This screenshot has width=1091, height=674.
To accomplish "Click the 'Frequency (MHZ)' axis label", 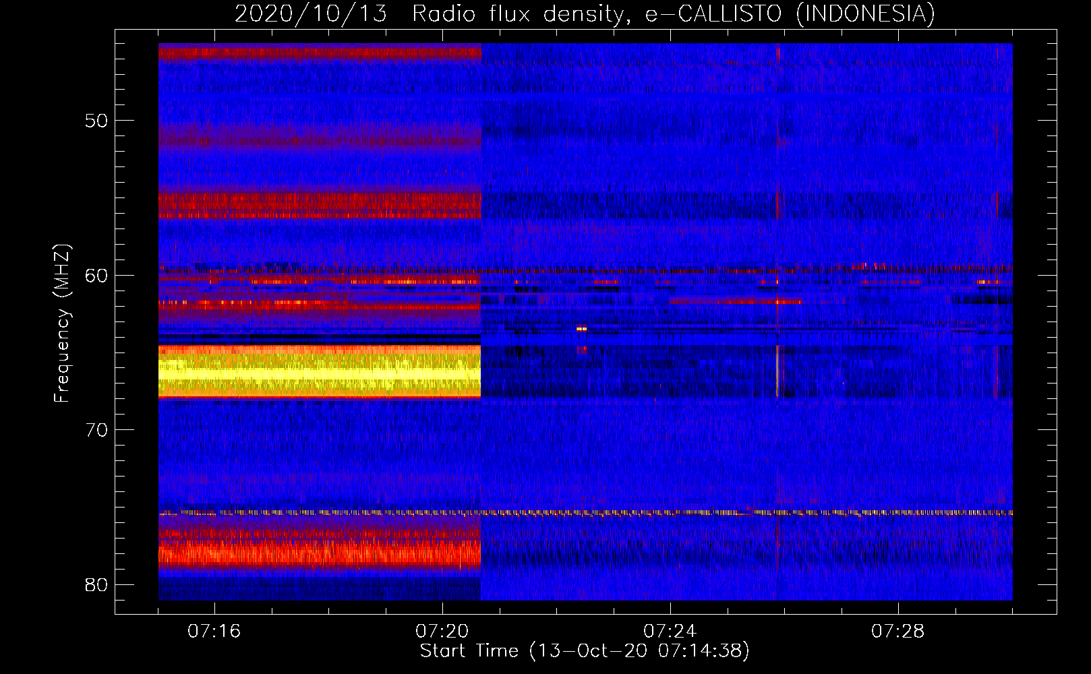I will coord(62,324).
